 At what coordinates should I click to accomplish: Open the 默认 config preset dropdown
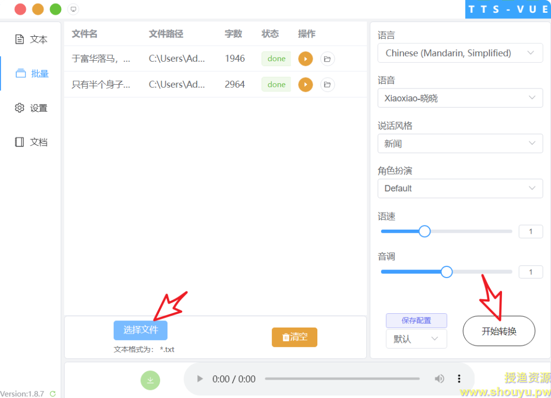tap(416, 339)
